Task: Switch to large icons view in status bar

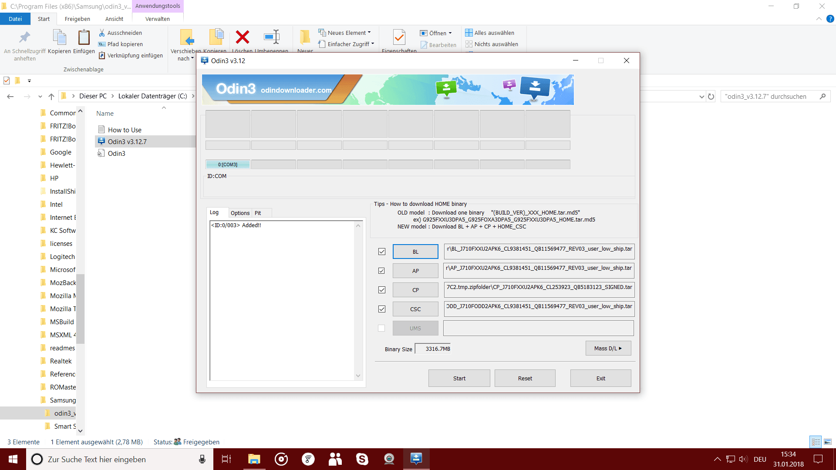Action: point(827,442)
